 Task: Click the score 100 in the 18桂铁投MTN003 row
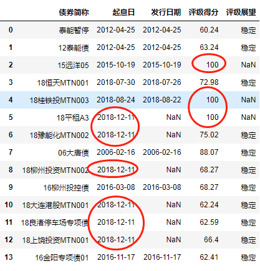(212, 100)
